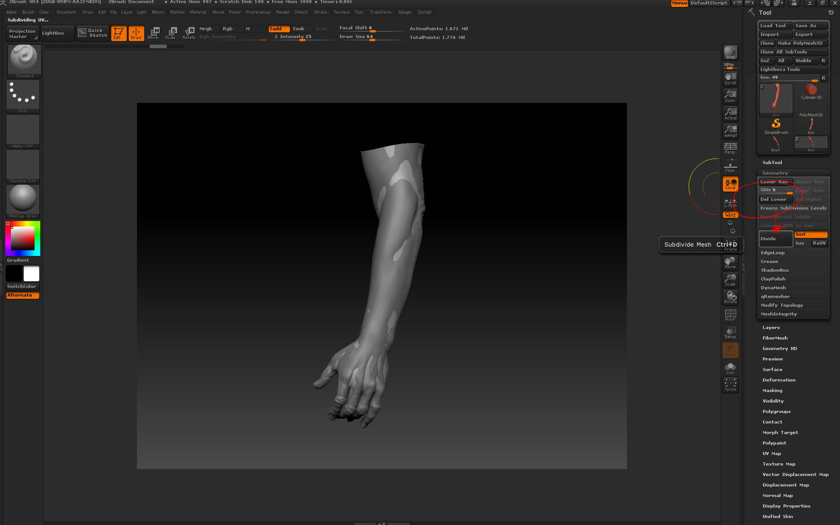Select the top shelf Move icon
Viewport: 840px width, 525px height.
click(154, 33)
